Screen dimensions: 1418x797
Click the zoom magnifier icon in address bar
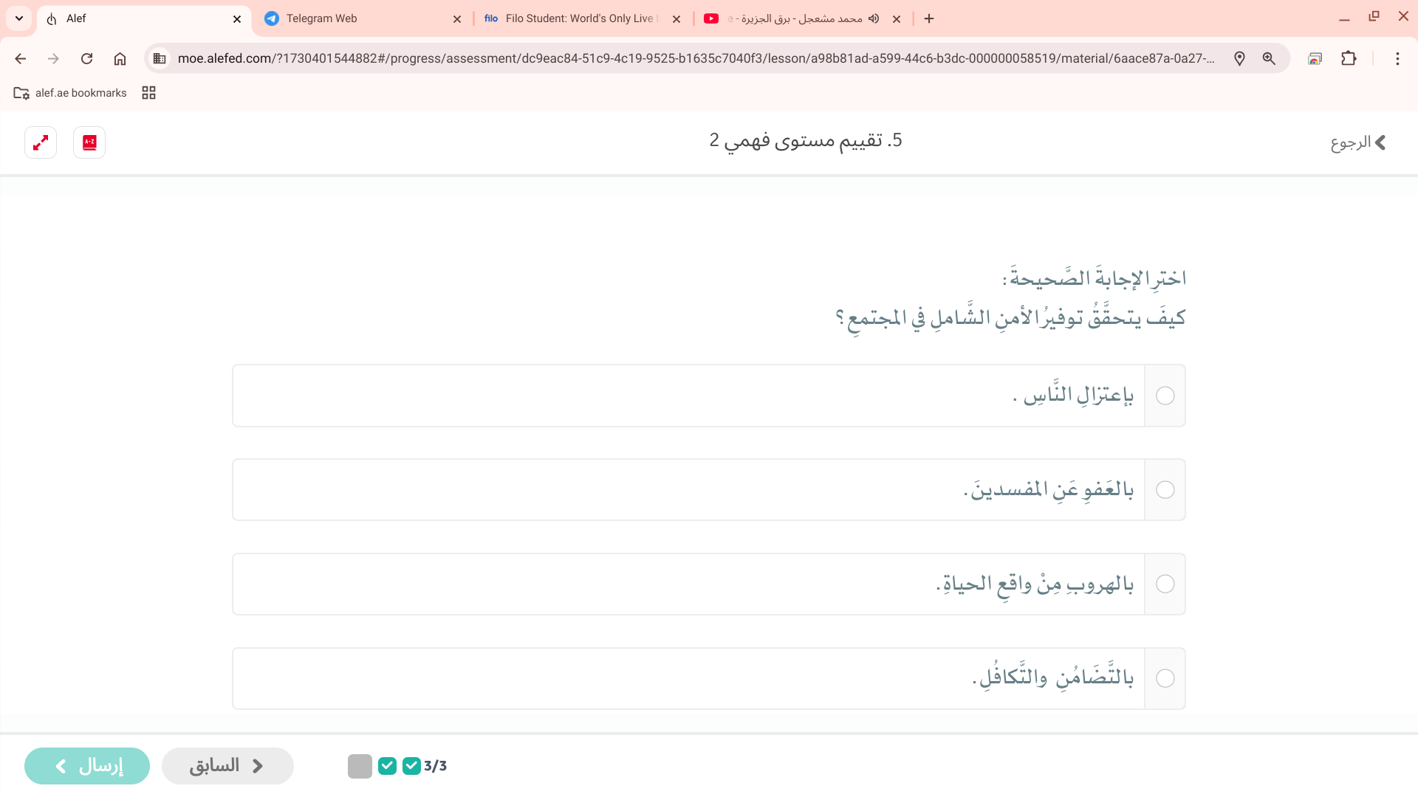1269,58
